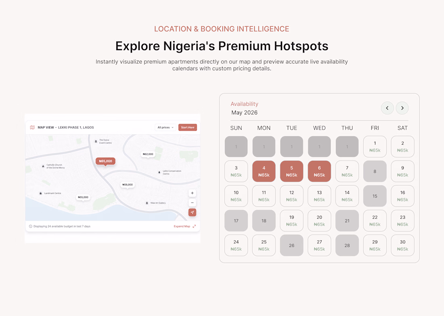Select May 10 on the calendar
Viewport: 444px width, 316px height.
(x=236, y=196)
